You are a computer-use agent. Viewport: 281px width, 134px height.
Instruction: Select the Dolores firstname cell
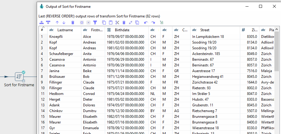(93, 105)
